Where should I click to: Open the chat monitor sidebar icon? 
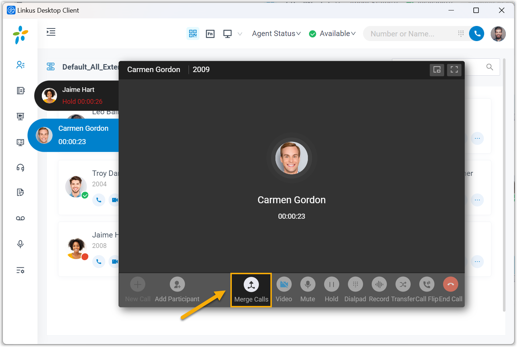point(21,142)
